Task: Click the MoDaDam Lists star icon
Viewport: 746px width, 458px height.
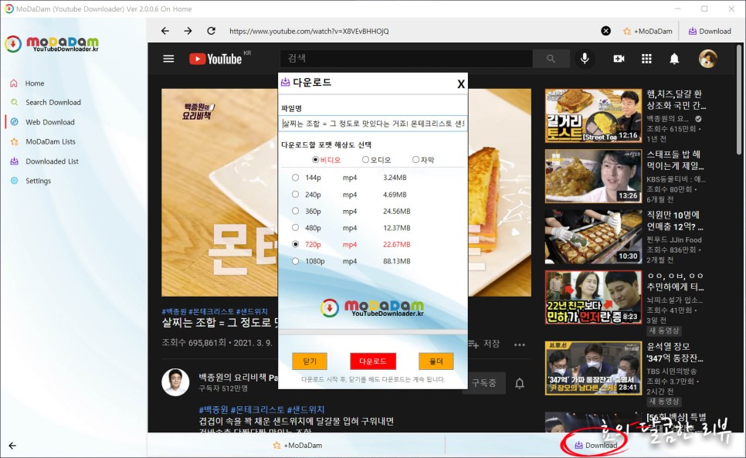Action: (14, 141)
